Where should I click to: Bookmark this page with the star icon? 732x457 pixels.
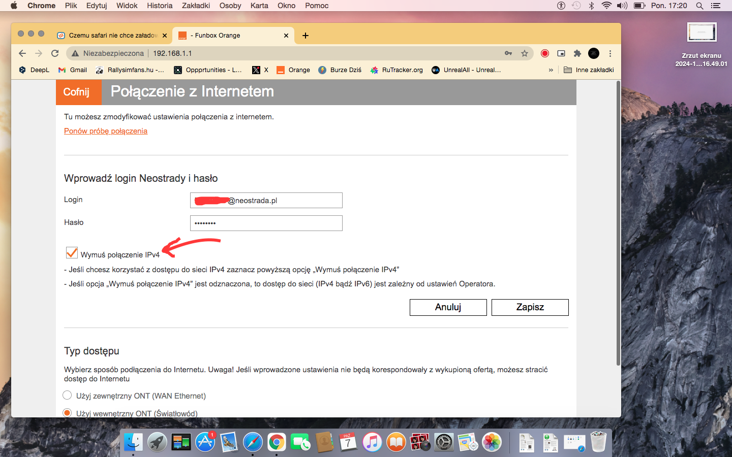pos(525,53)
